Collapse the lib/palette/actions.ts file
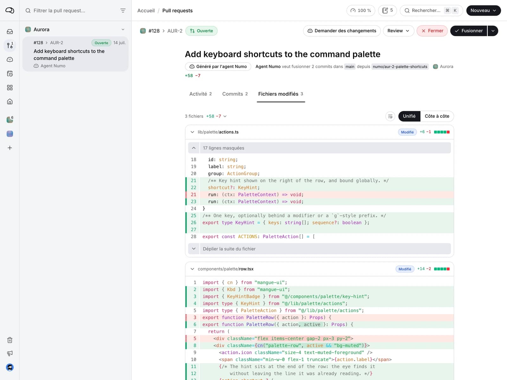 (x=192, y=132)
